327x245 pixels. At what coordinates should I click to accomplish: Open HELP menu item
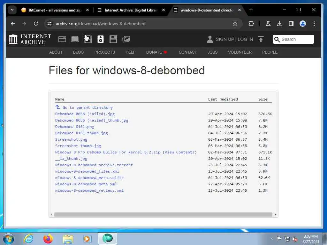pos(131,52)
